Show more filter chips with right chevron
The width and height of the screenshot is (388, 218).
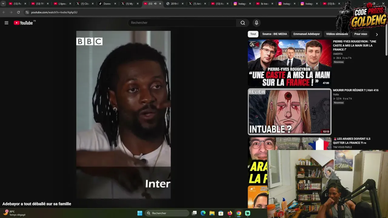tap(377, 34)
